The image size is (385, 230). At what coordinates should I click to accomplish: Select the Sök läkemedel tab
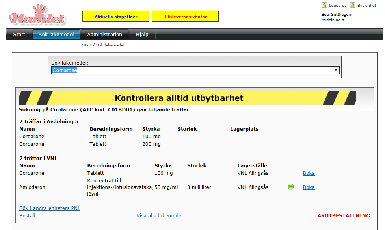pyautogui.click(x=56, y=34)
